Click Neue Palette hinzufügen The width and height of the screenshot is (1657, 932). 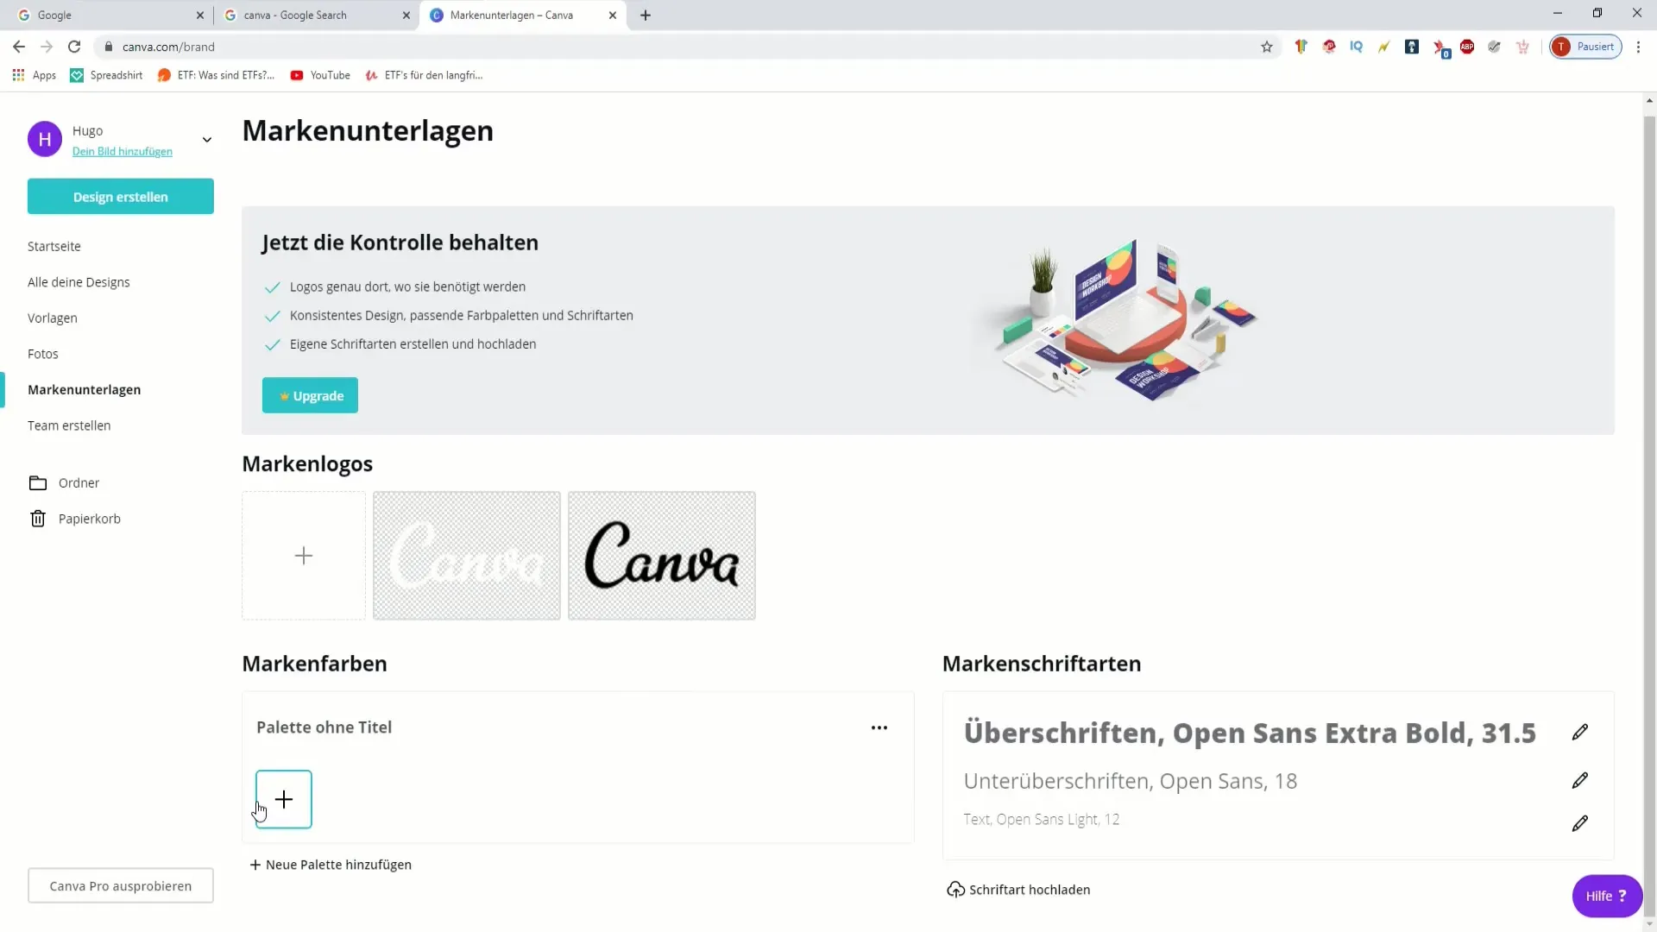point(331,865)
